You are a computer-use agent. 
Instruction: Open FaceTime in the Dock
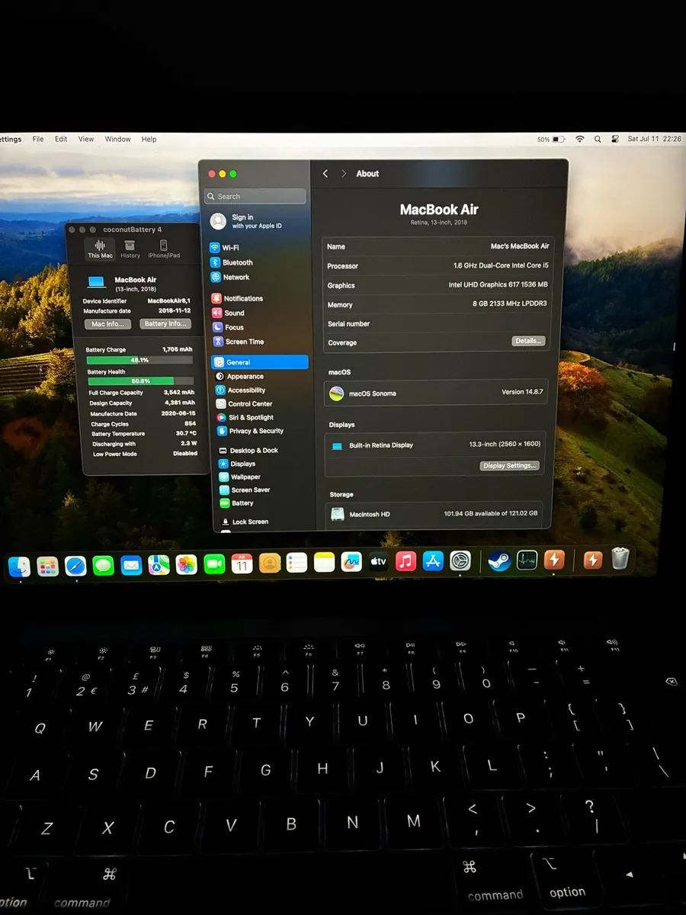click(215, 564)
